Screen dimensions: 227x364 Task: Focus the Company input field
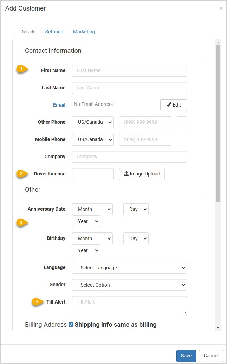(x=129, y=157)
